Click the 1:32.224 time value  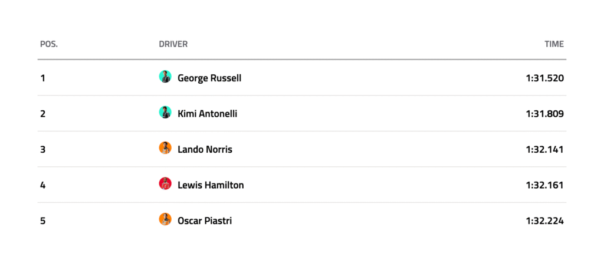click(x=544, y=221)
